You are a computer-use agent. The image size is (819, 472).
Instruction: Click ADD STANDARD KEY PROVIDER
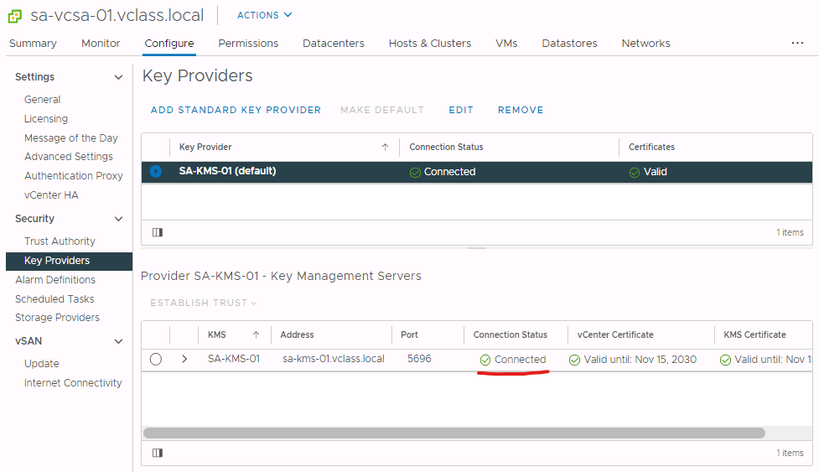tap(236, 110)
